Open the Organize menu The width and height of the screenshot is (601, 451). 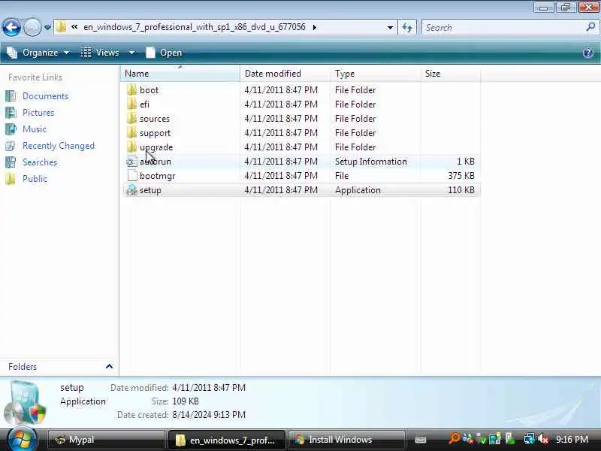point(38,53)
